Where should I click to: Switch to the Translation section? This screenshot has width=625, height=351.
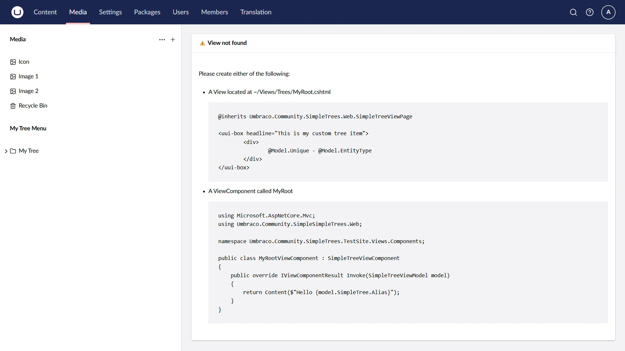pos(256,12)
